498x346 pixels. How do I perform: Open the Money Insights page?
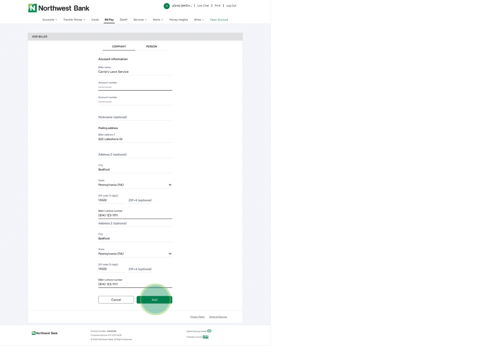[179, 20]
